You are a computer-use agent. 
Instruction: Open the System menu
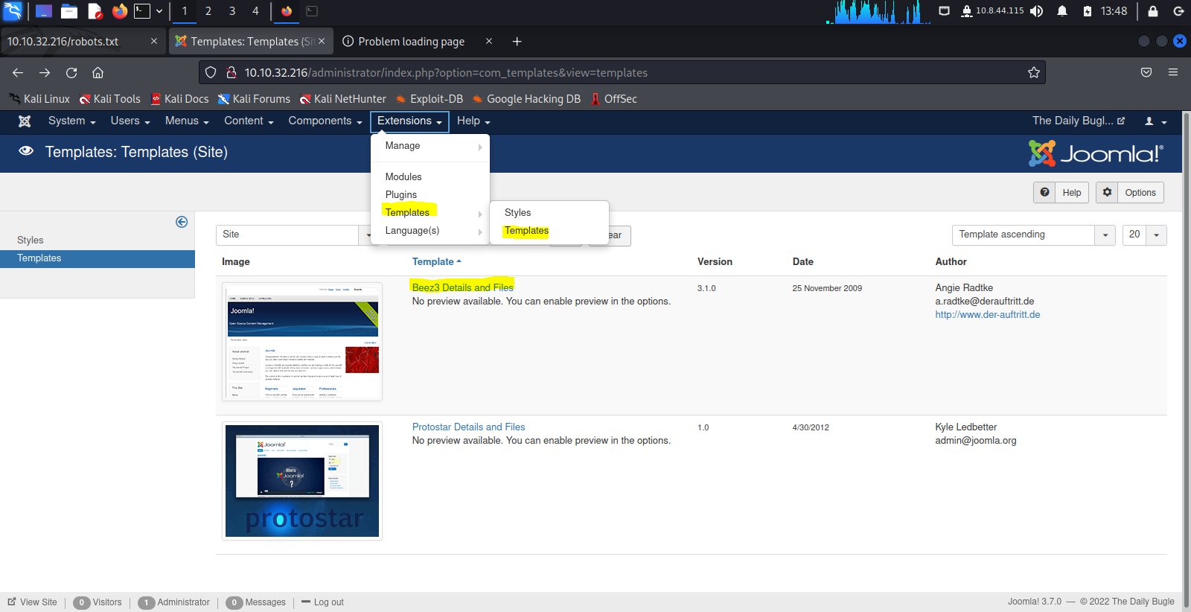point(71,121)
